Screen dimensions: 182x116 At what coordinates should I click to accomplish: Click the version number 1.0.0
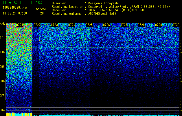pos(39,2)
